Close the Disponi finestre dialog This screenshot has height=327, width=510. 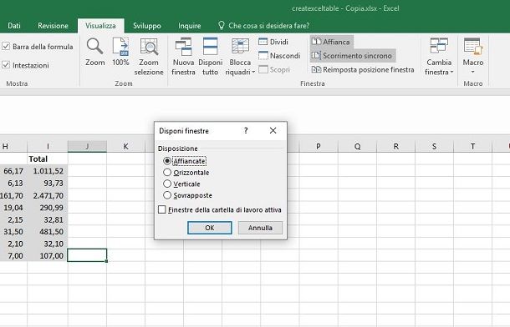273,130
